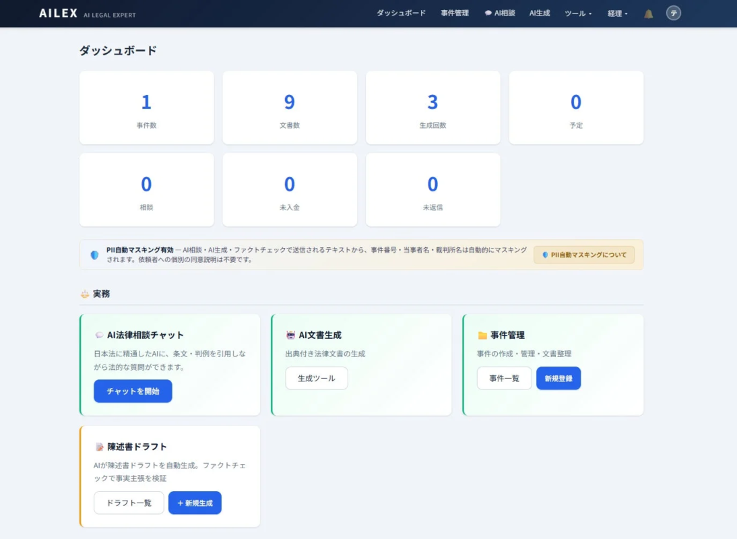Expand the 経理 dropdown menu
The image size is (737, 539).
tap(616, 12)
